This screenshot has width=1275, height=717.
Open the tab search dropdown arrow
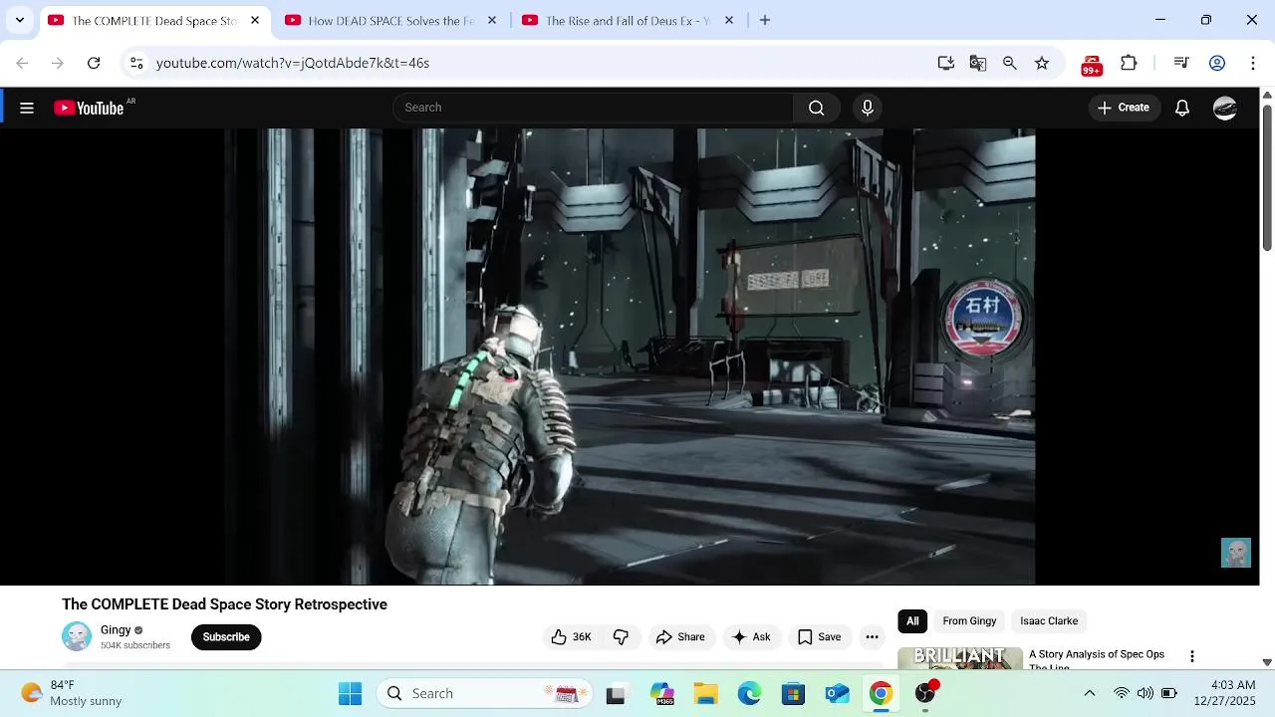tap(19, 20)
